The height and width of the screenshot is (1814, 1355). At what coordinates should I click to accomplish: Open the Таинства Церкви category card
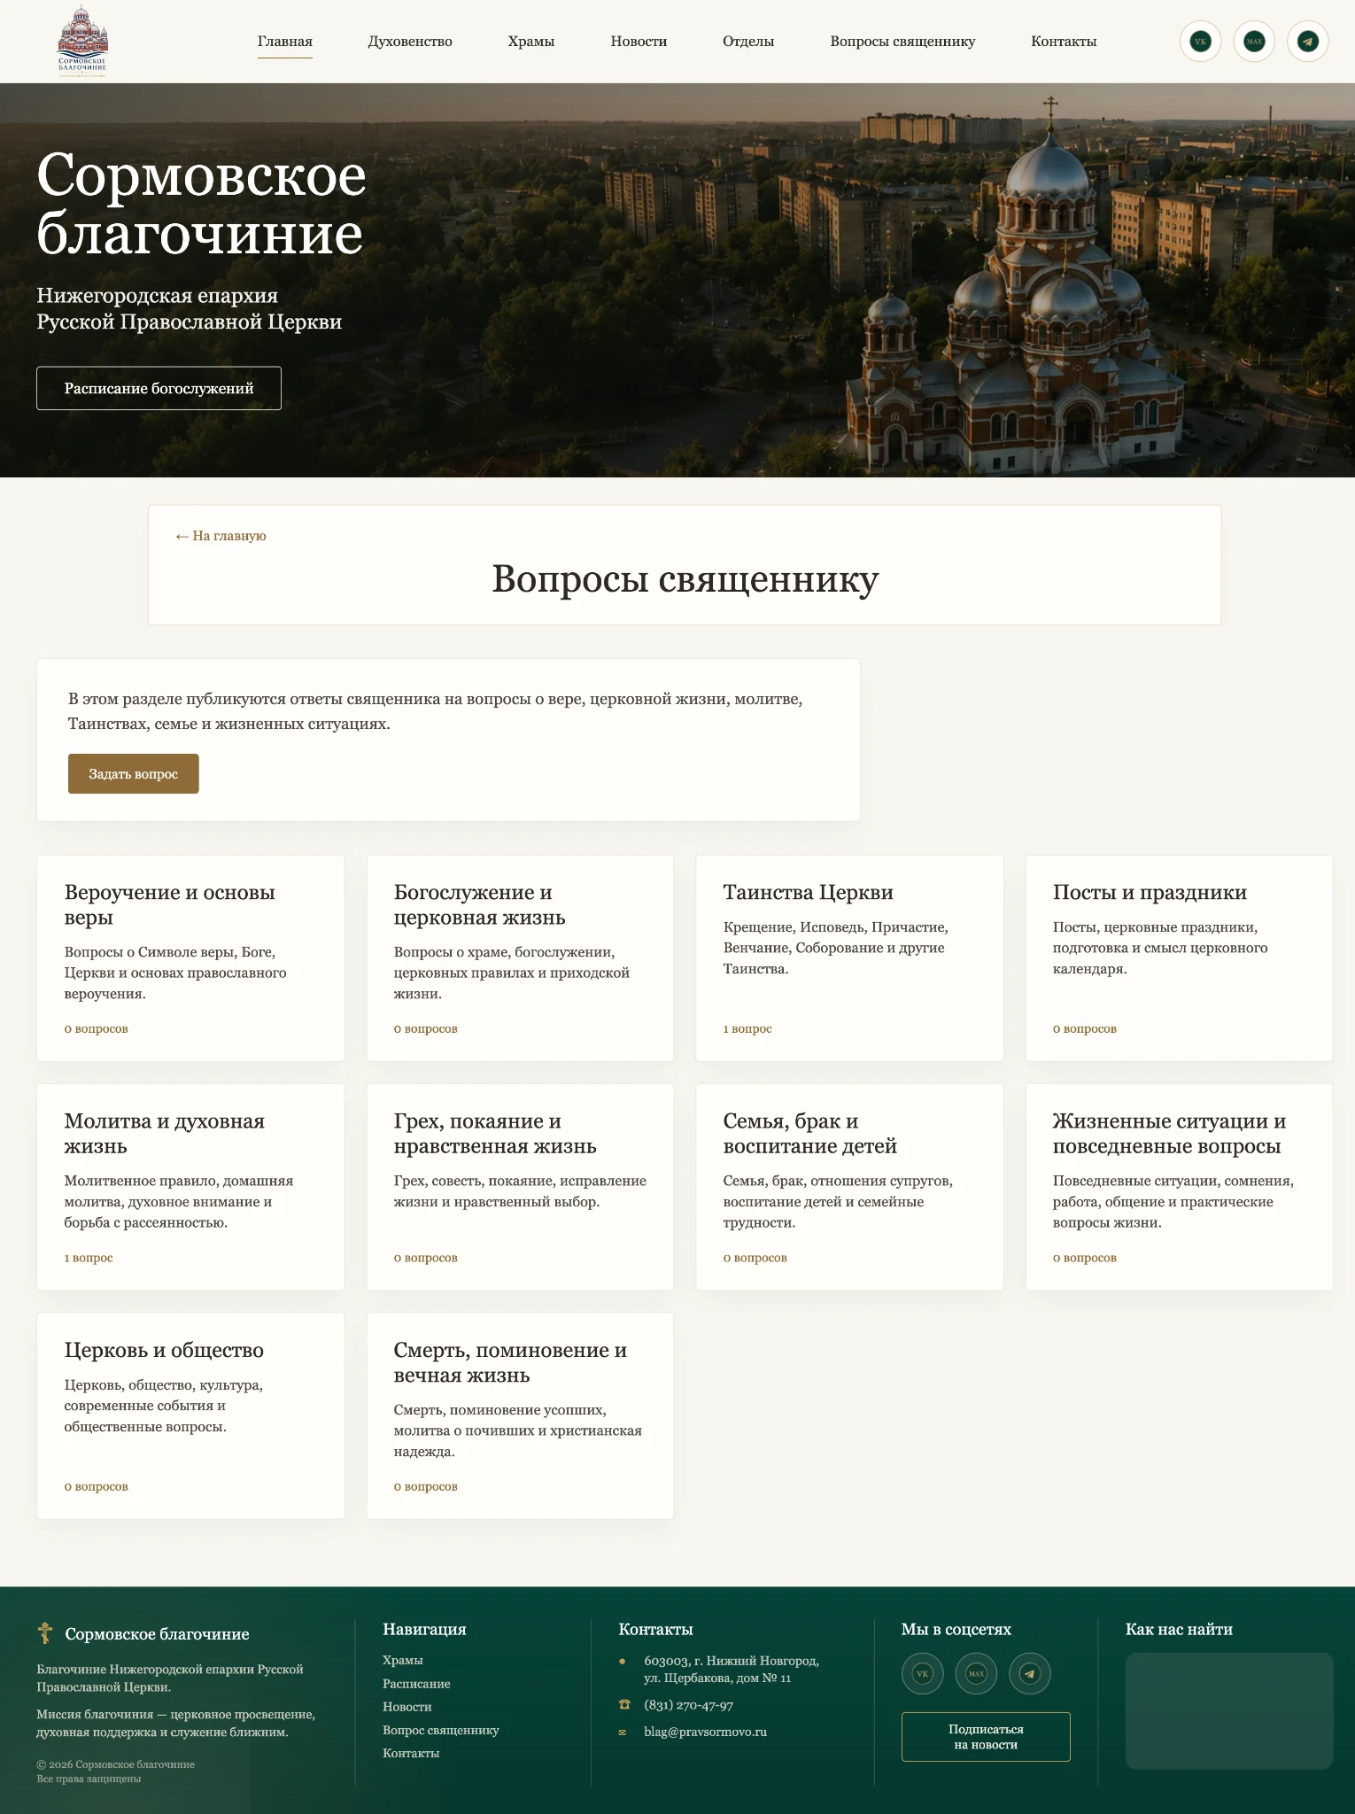[849, 957]
